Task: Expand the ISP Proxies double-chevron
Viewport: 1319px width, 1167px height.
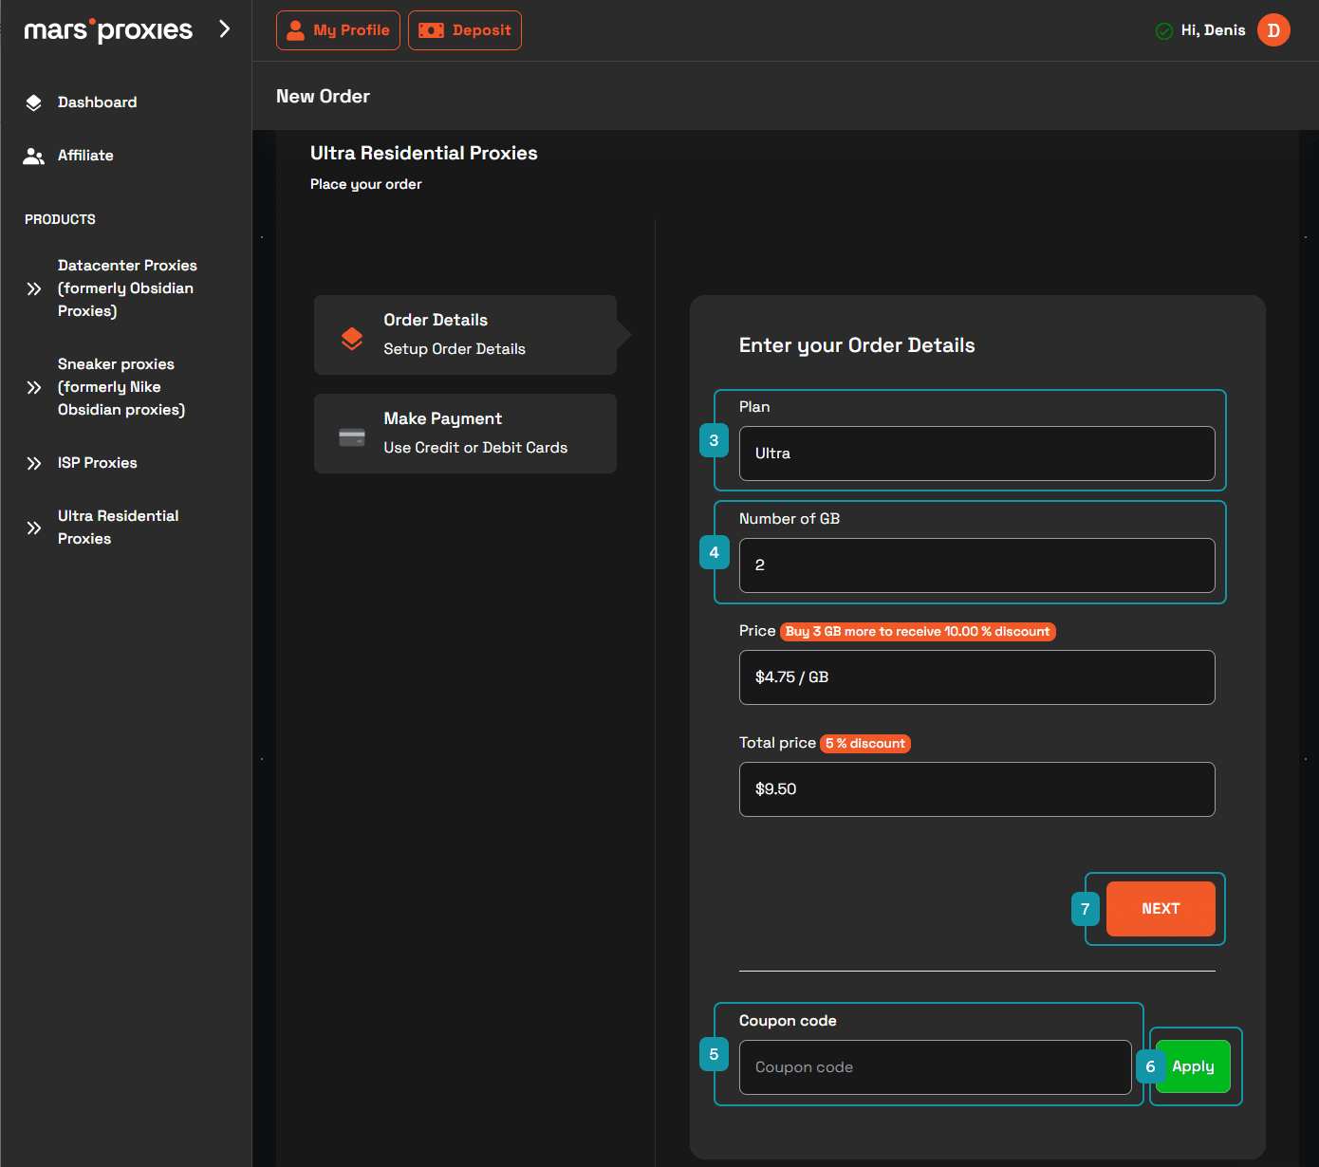Action: coord(34,463)
